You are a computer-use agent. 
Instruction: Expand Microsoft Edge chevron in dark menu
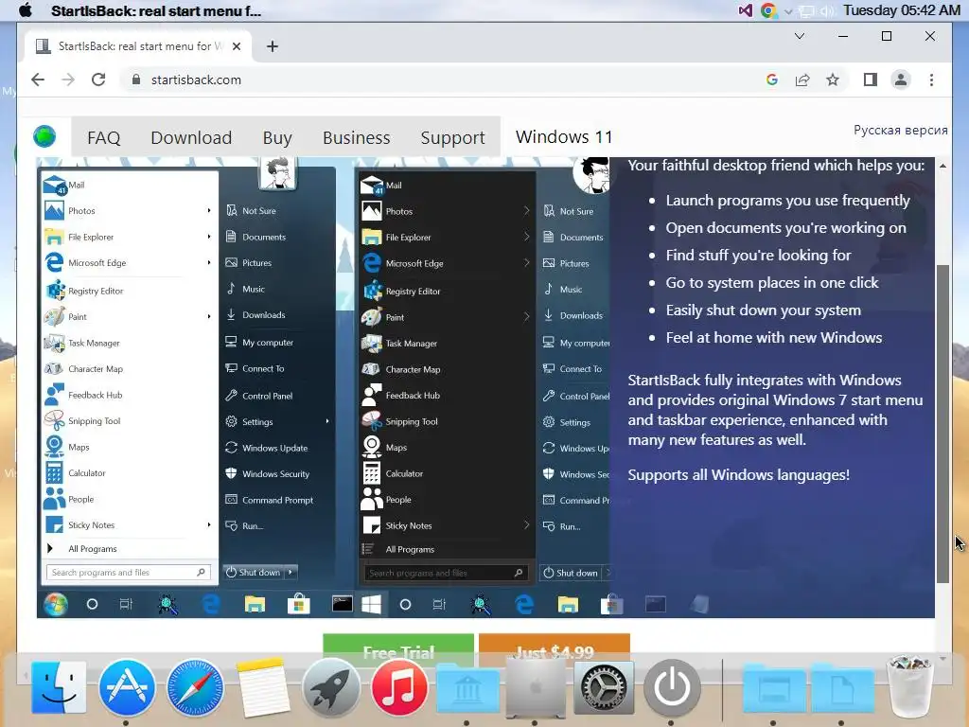[526, 263]
